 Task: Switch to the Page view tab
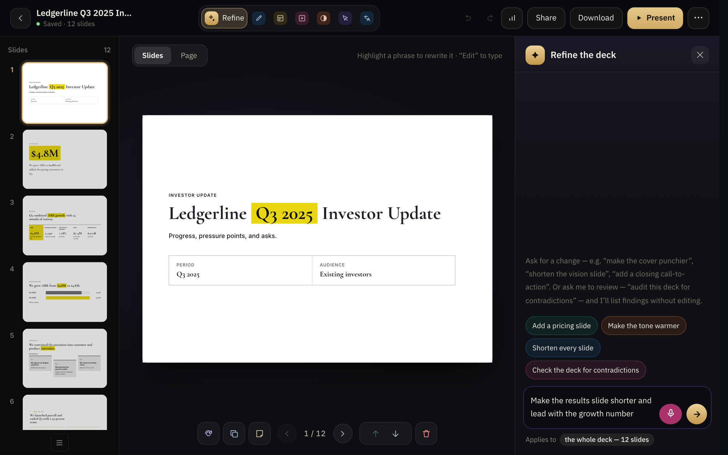tap(189, 55)
